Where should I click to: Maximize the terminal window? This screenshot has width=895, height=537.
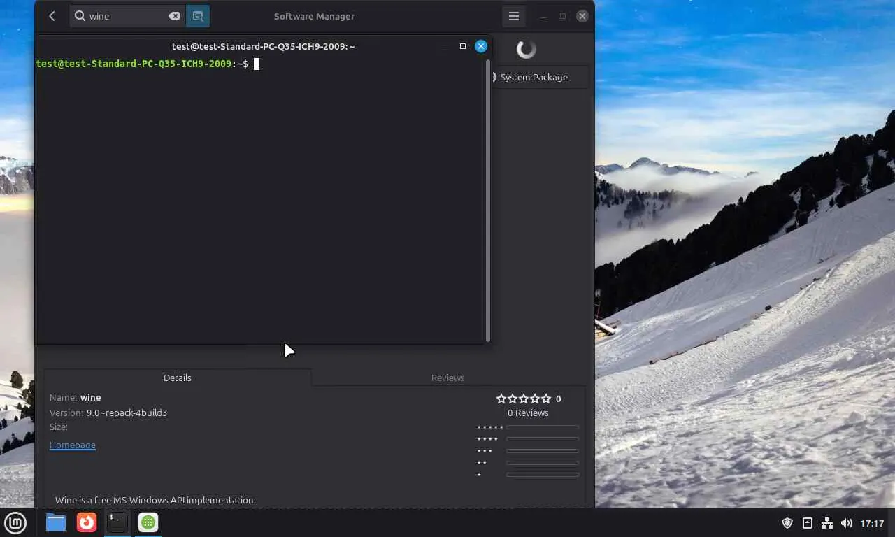(x=463, y=46)
